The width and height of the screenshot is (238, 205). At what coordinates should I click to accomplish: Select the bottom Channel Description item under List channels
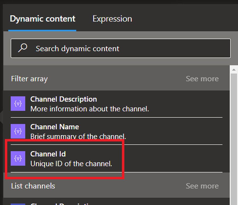[x=66, y=203]
